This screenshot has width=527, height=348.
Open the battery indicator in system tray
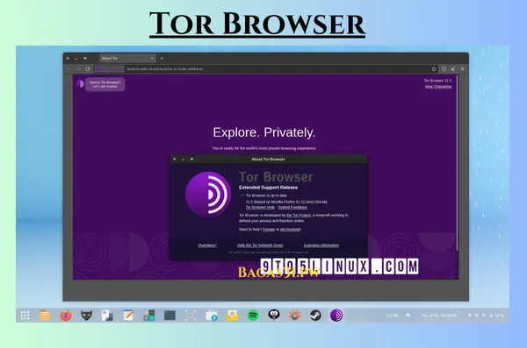click(x=497, y=316)
